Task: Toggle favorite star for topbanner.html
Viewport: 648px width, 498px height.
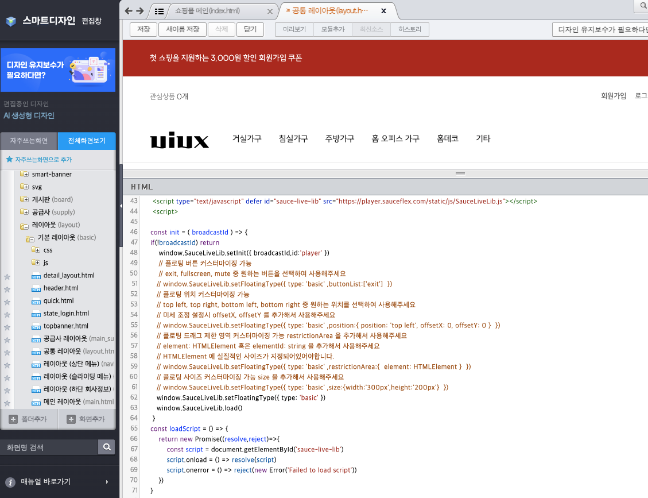Action: [x=7, y=327]
